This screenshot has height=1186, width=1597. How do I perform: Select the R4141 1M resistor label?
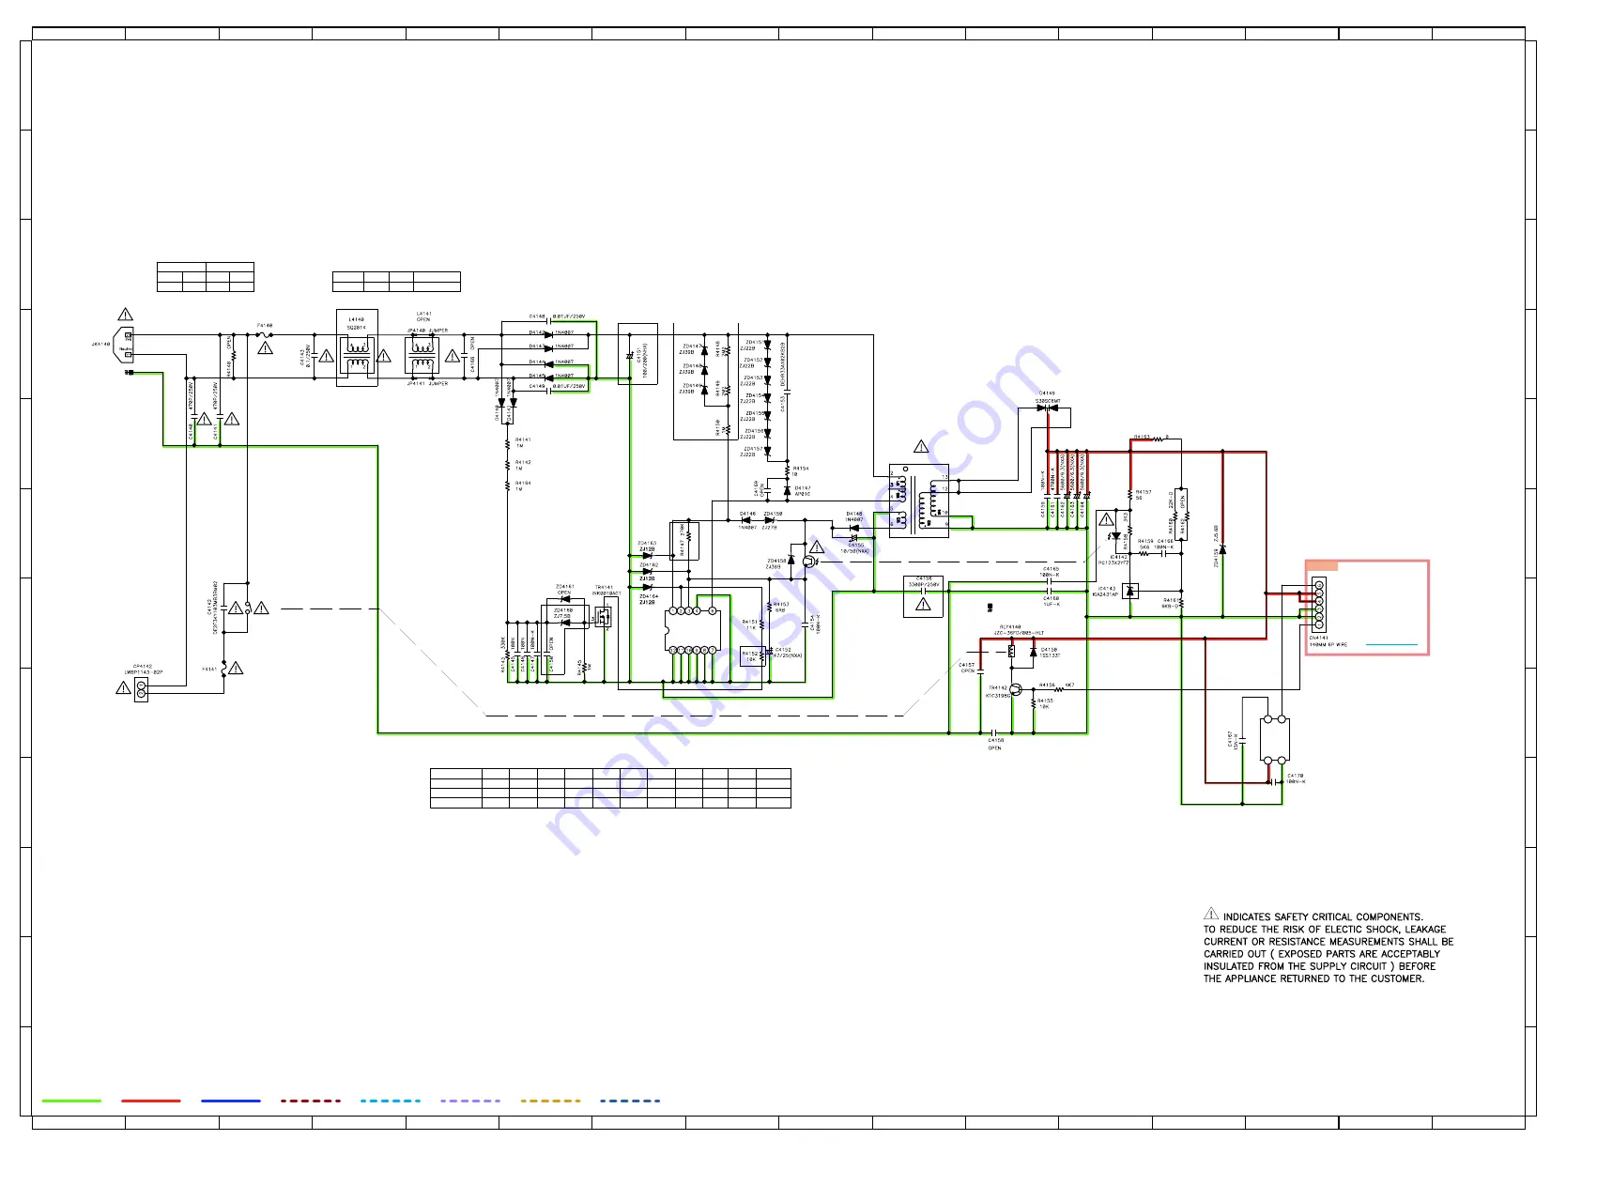(523, 442)
